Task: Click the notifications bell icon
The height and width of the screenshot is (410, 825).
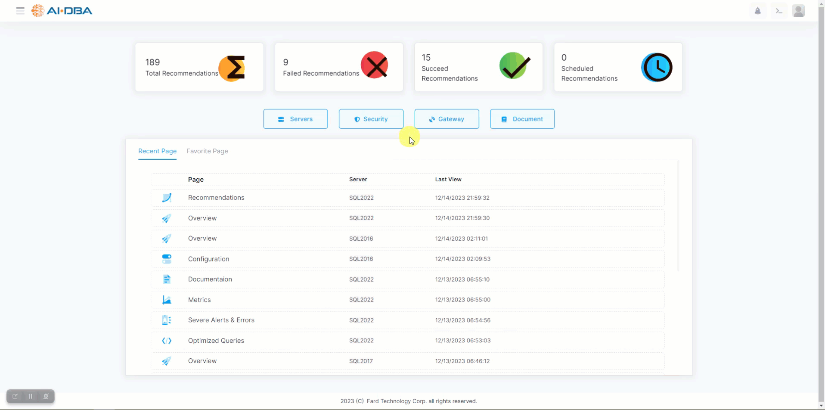Action: click(x=757, y=11)
